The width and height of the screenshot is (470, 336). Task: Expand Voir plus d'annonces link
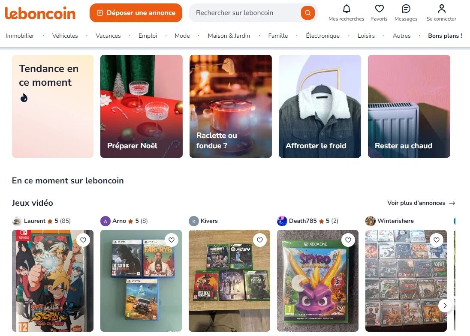pos(421,203)
